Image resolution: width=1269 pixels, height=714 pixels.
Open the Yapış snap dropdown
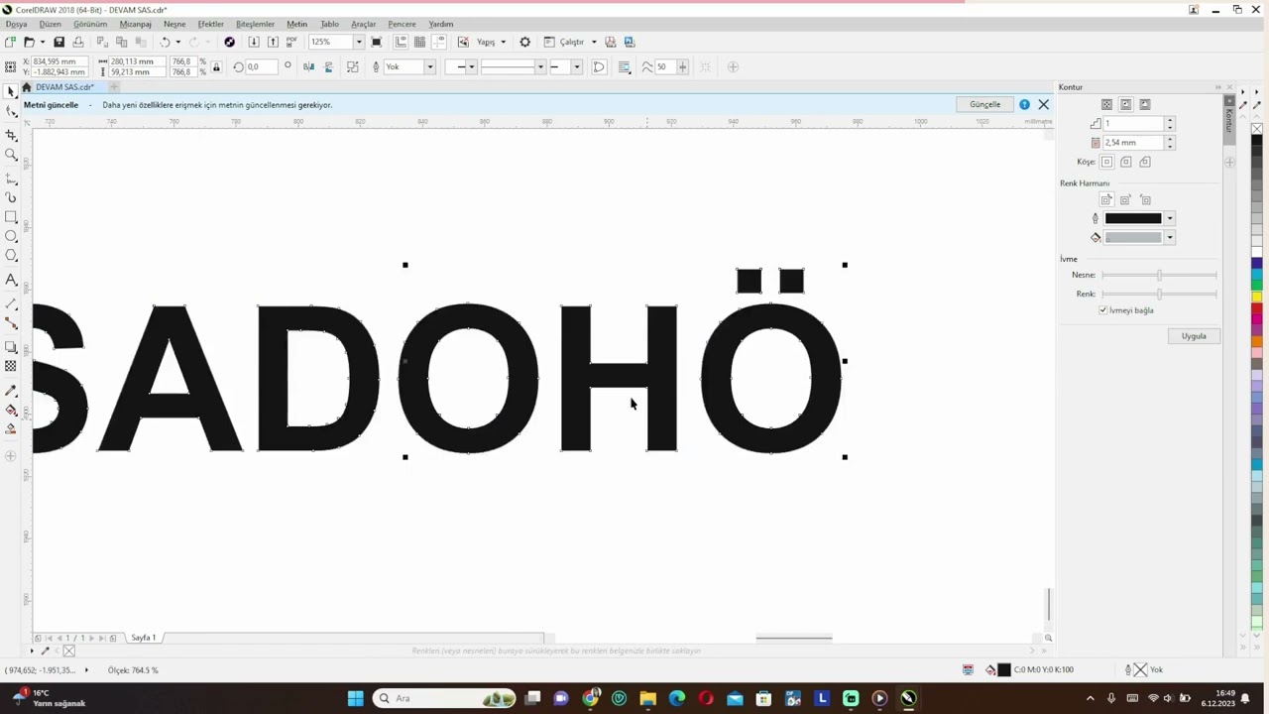503,42
